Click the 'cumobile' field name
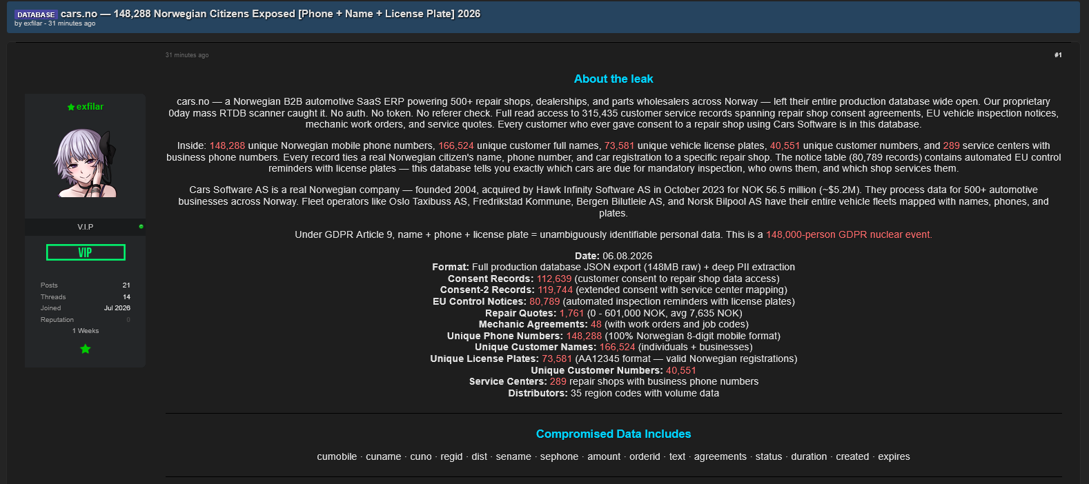This screenshot has width=1089, height=484. (337, 457)
